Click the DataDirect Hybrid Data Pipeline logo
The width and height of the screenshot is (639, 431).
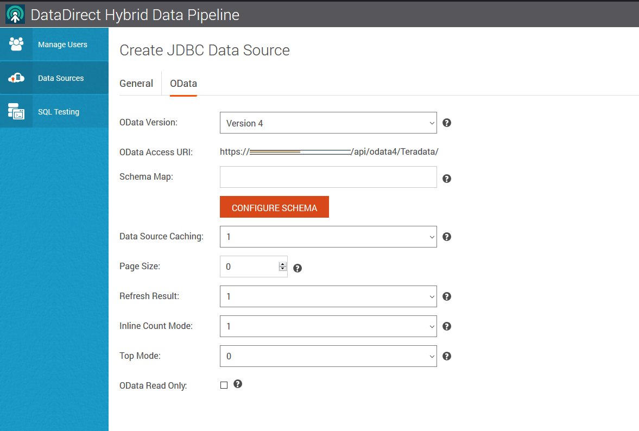[15, 14]
